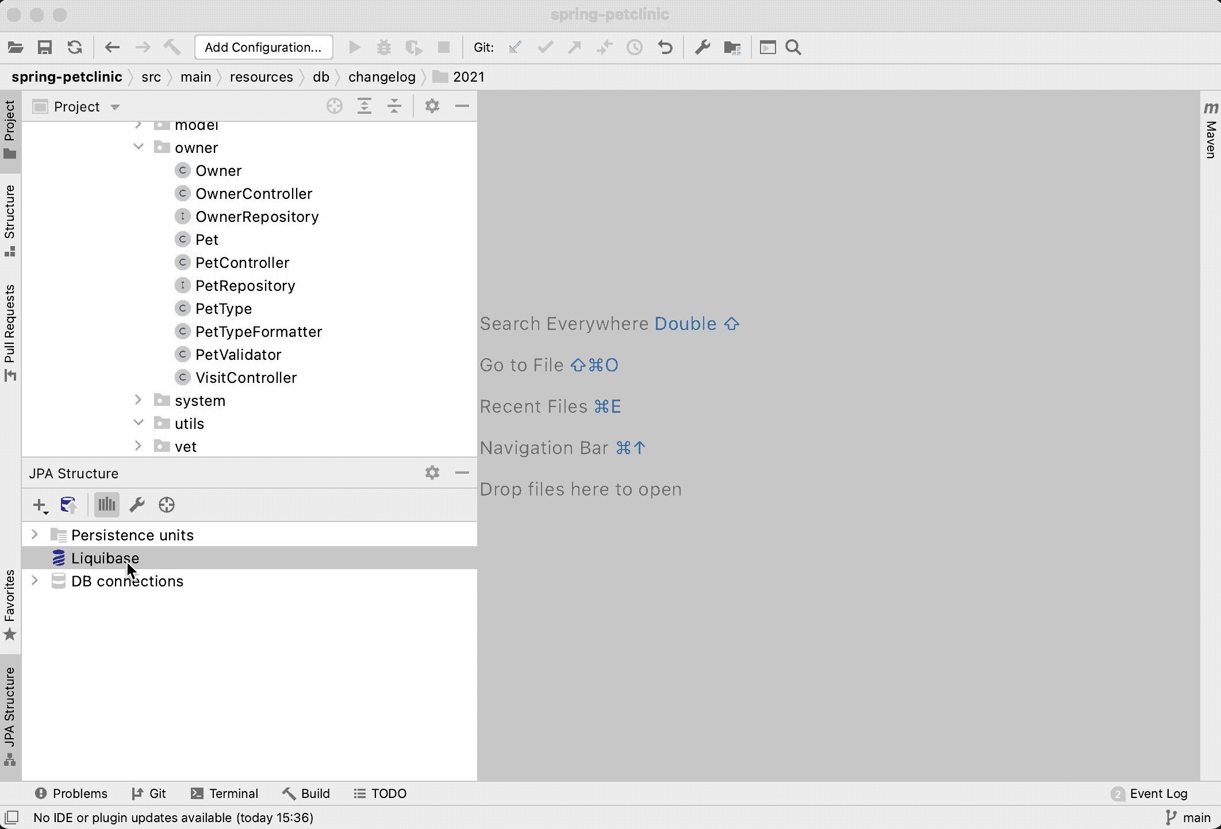The image size is (1221, 829).
Task: Open IDE settings with wrench icon
Action: pyautogui.click(x=702, y=48)
